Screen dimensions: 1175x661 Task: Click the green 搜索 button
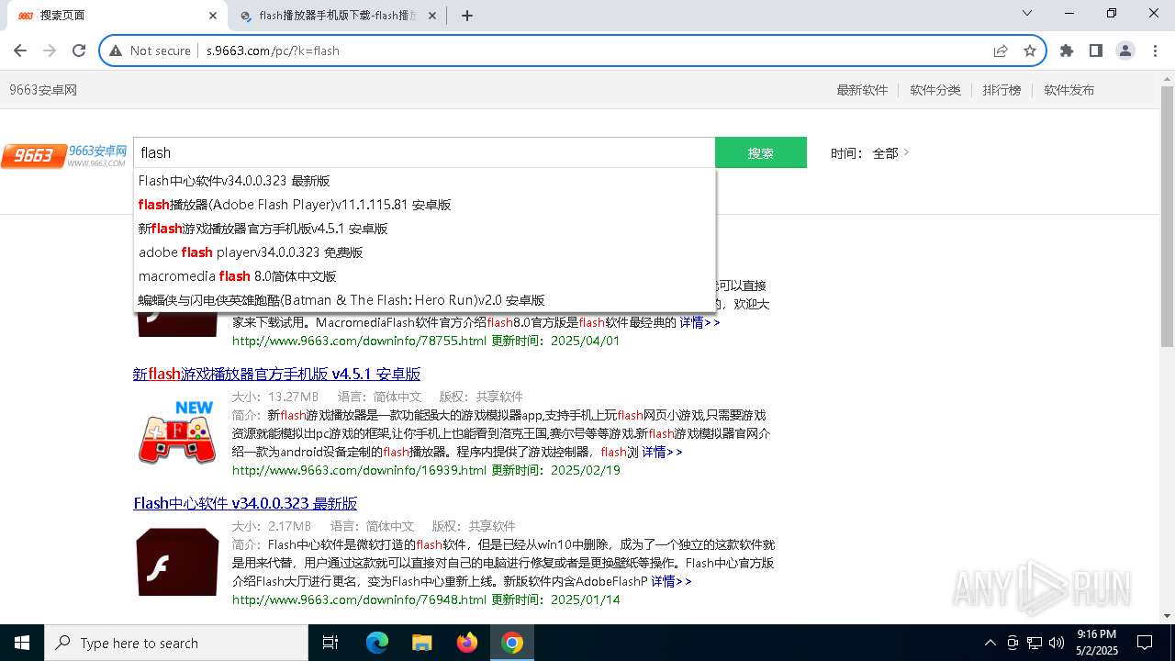click(761, 152)
